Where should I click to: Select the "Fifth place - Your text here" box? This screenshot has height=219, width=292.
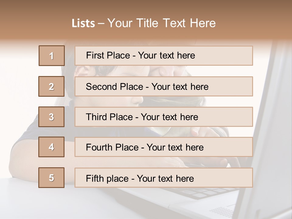[164, 178]
